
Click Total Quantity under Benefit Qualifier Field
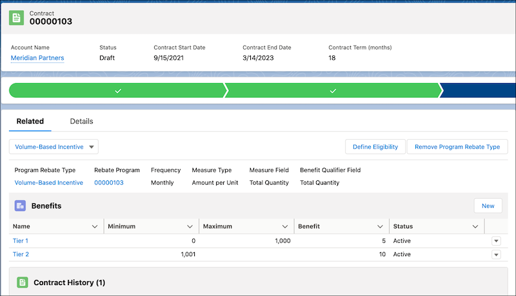[x=319, y=183]
